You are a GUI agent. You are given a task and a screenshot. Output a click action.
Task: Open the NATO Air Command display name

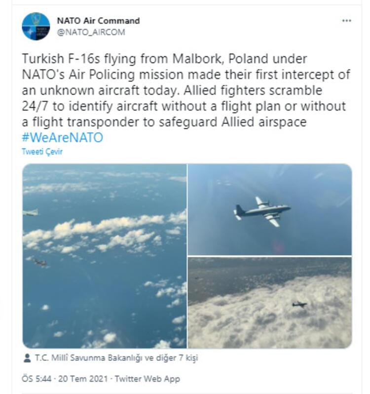tap(98, 21)
